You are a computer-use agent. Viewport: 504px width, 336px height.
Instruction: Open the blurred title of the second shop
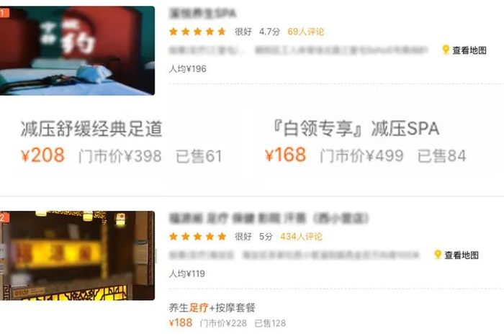tap(269, 218)
